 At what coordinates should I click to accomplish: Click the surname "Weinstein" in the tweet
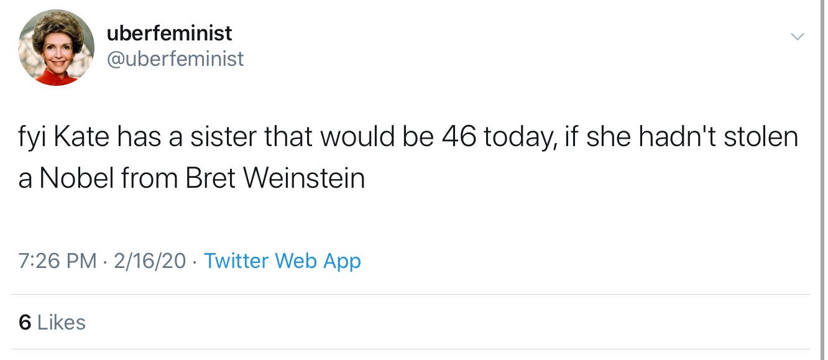[x=303, y=179]
